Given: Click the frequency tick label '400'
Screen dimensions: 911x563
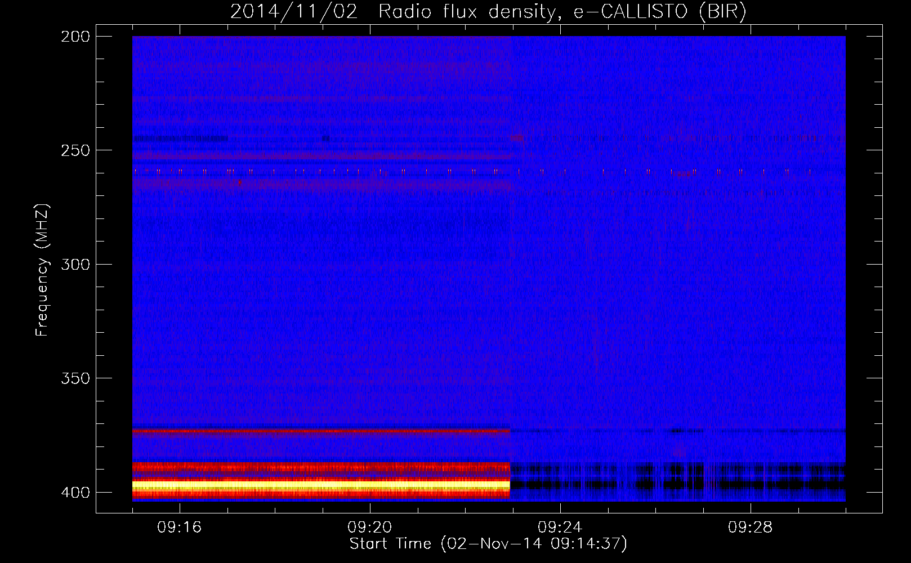Looking at the screenshot, I should (75, 493).
